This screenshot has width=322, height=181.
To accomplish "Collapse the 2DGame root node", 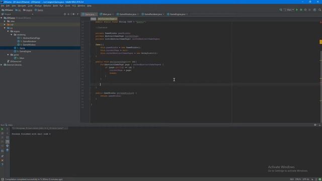I will pyautogui.click(x=2, y=18).
